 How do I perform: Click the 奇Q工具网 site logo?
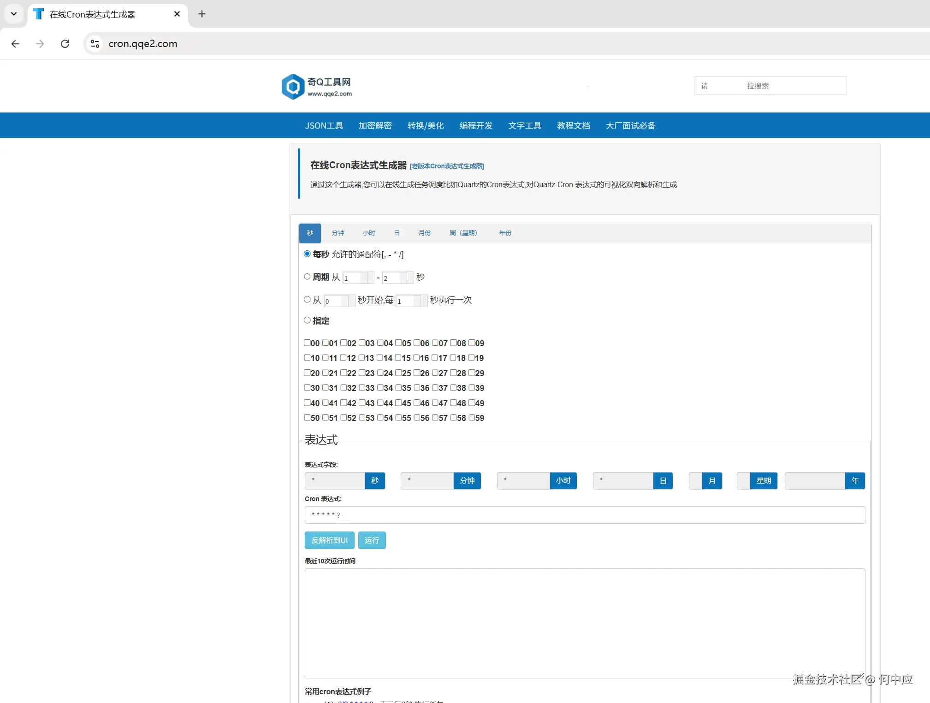click(317, 87)
